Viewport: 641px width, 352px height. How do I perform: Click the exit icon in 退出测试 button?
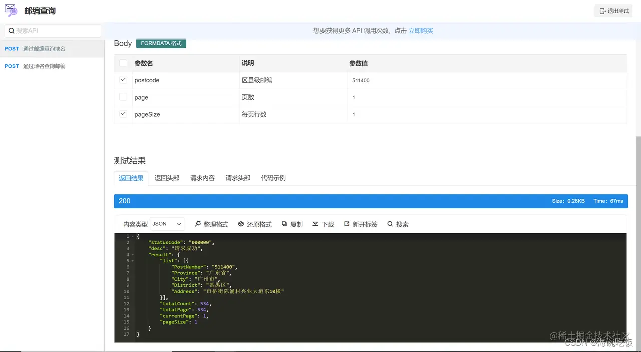click(x=602, y=11)
